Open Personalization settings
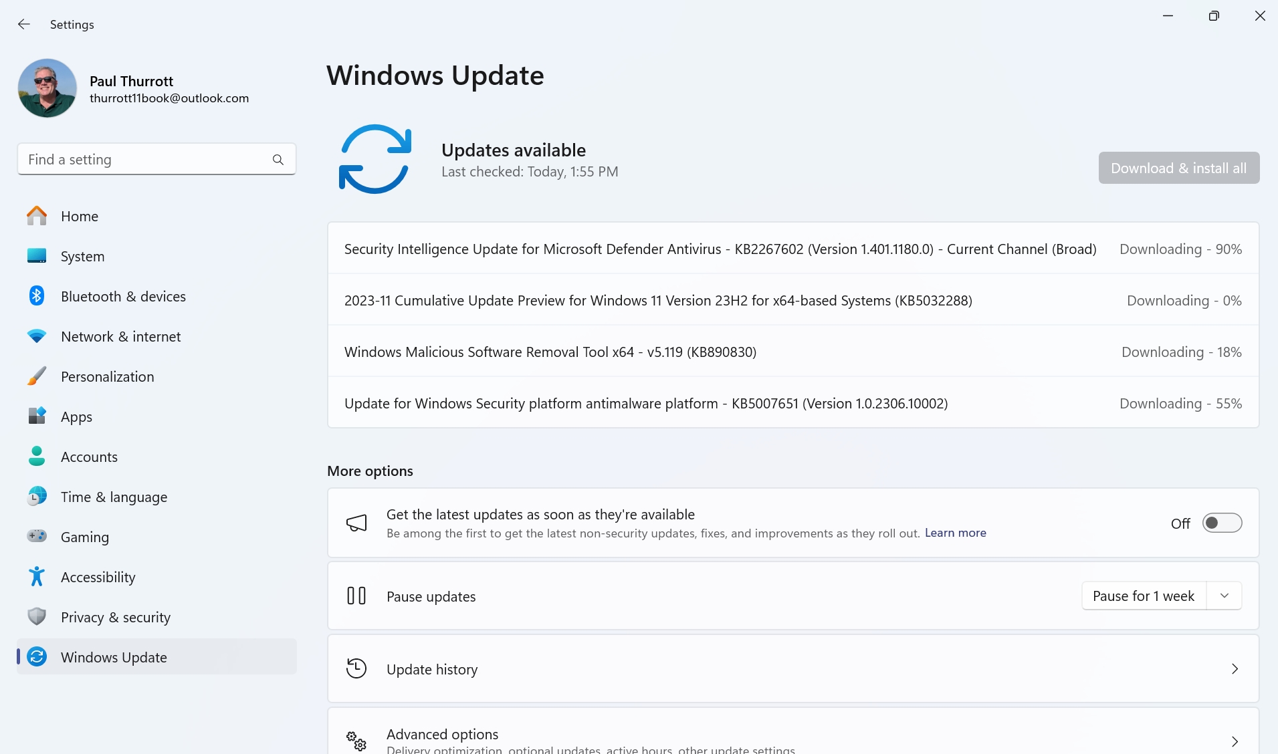This screenshot has height=754, width=1278. pyautogui.click(x=156, y=376)
